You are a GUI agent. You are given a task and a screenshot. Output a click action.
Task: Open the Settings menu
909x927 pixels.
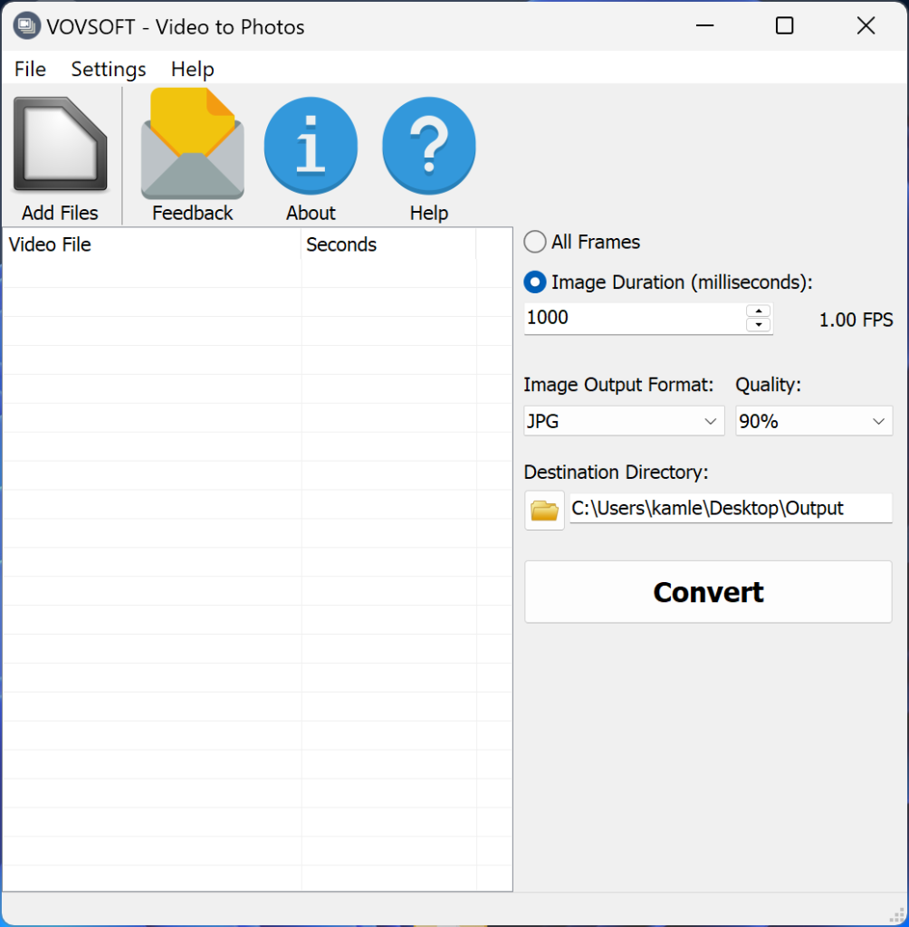[109, 69]
